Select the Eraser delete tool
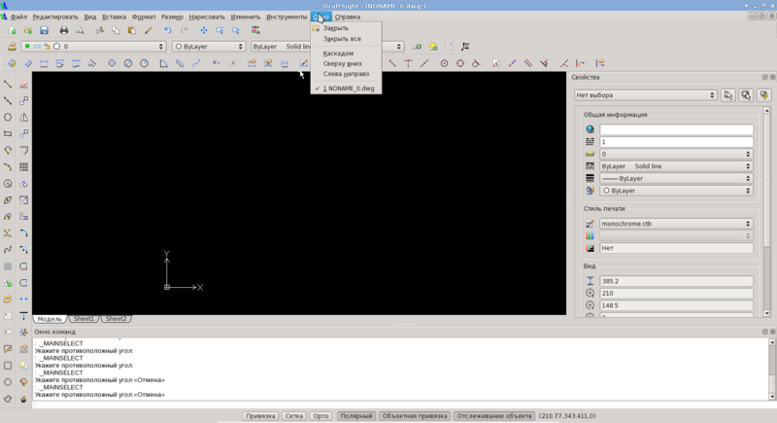 pos(23,85)
